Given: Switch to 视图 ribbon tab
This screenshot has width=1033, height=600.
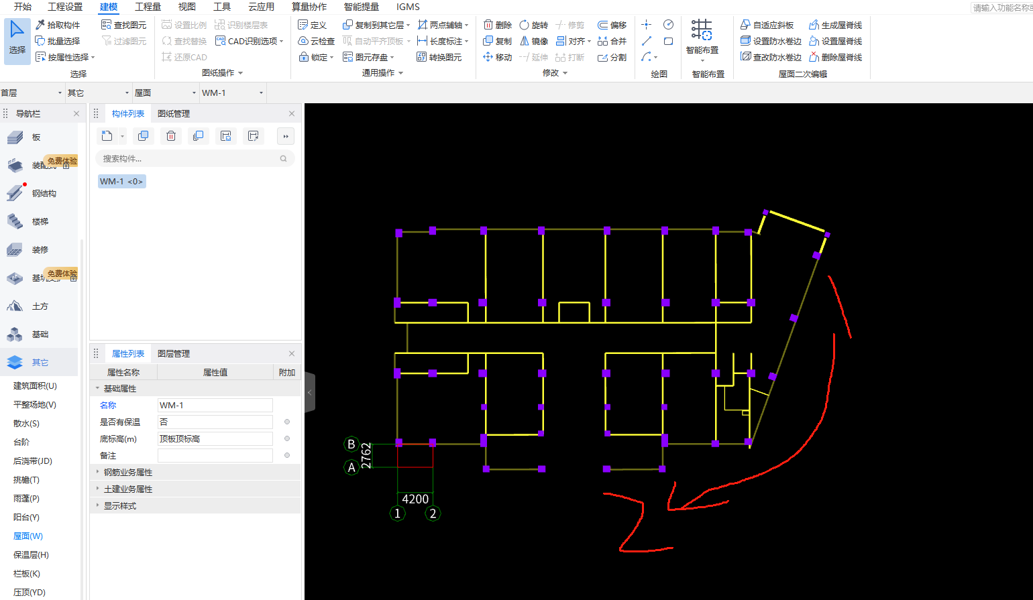Looking at the screenshot, I should pyautogui.click(x=187, y=7).
